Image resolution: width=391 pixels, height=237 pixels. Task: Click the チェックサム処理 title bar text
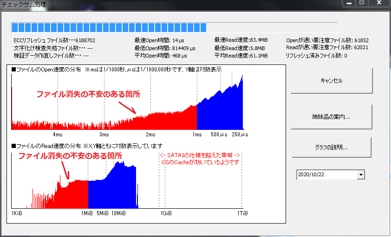(23, 4)
